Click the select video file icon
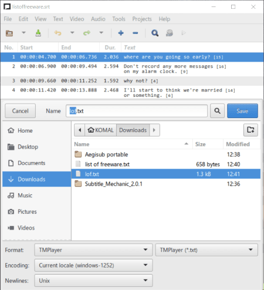Screen dimensions: 264x290 point(170,33)
